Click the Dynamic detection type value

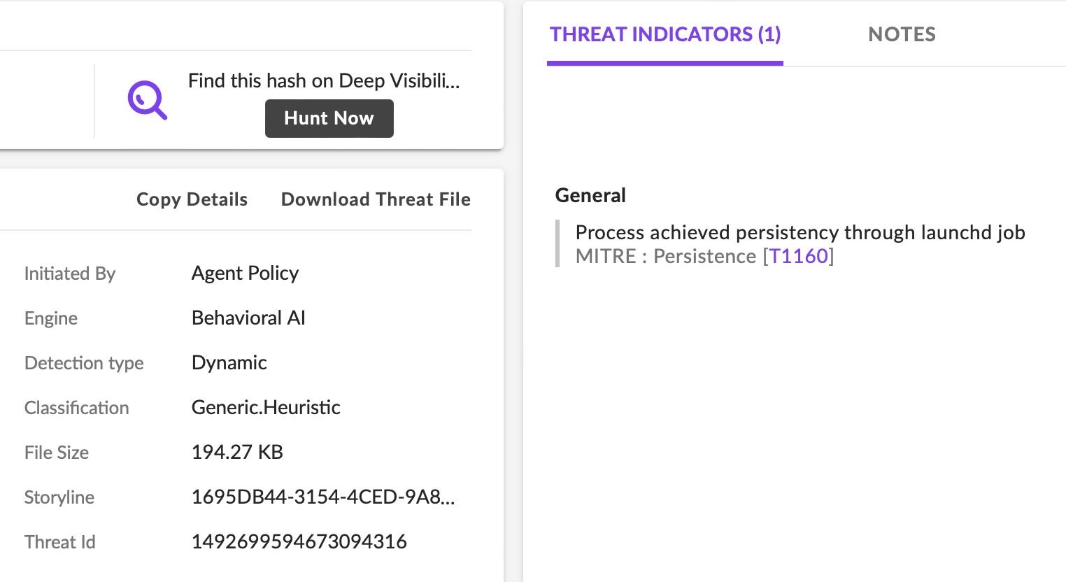click(229, 362)
